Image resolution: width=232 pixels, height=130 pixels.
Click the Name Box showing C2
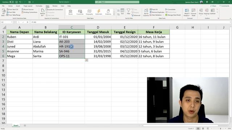7,22
